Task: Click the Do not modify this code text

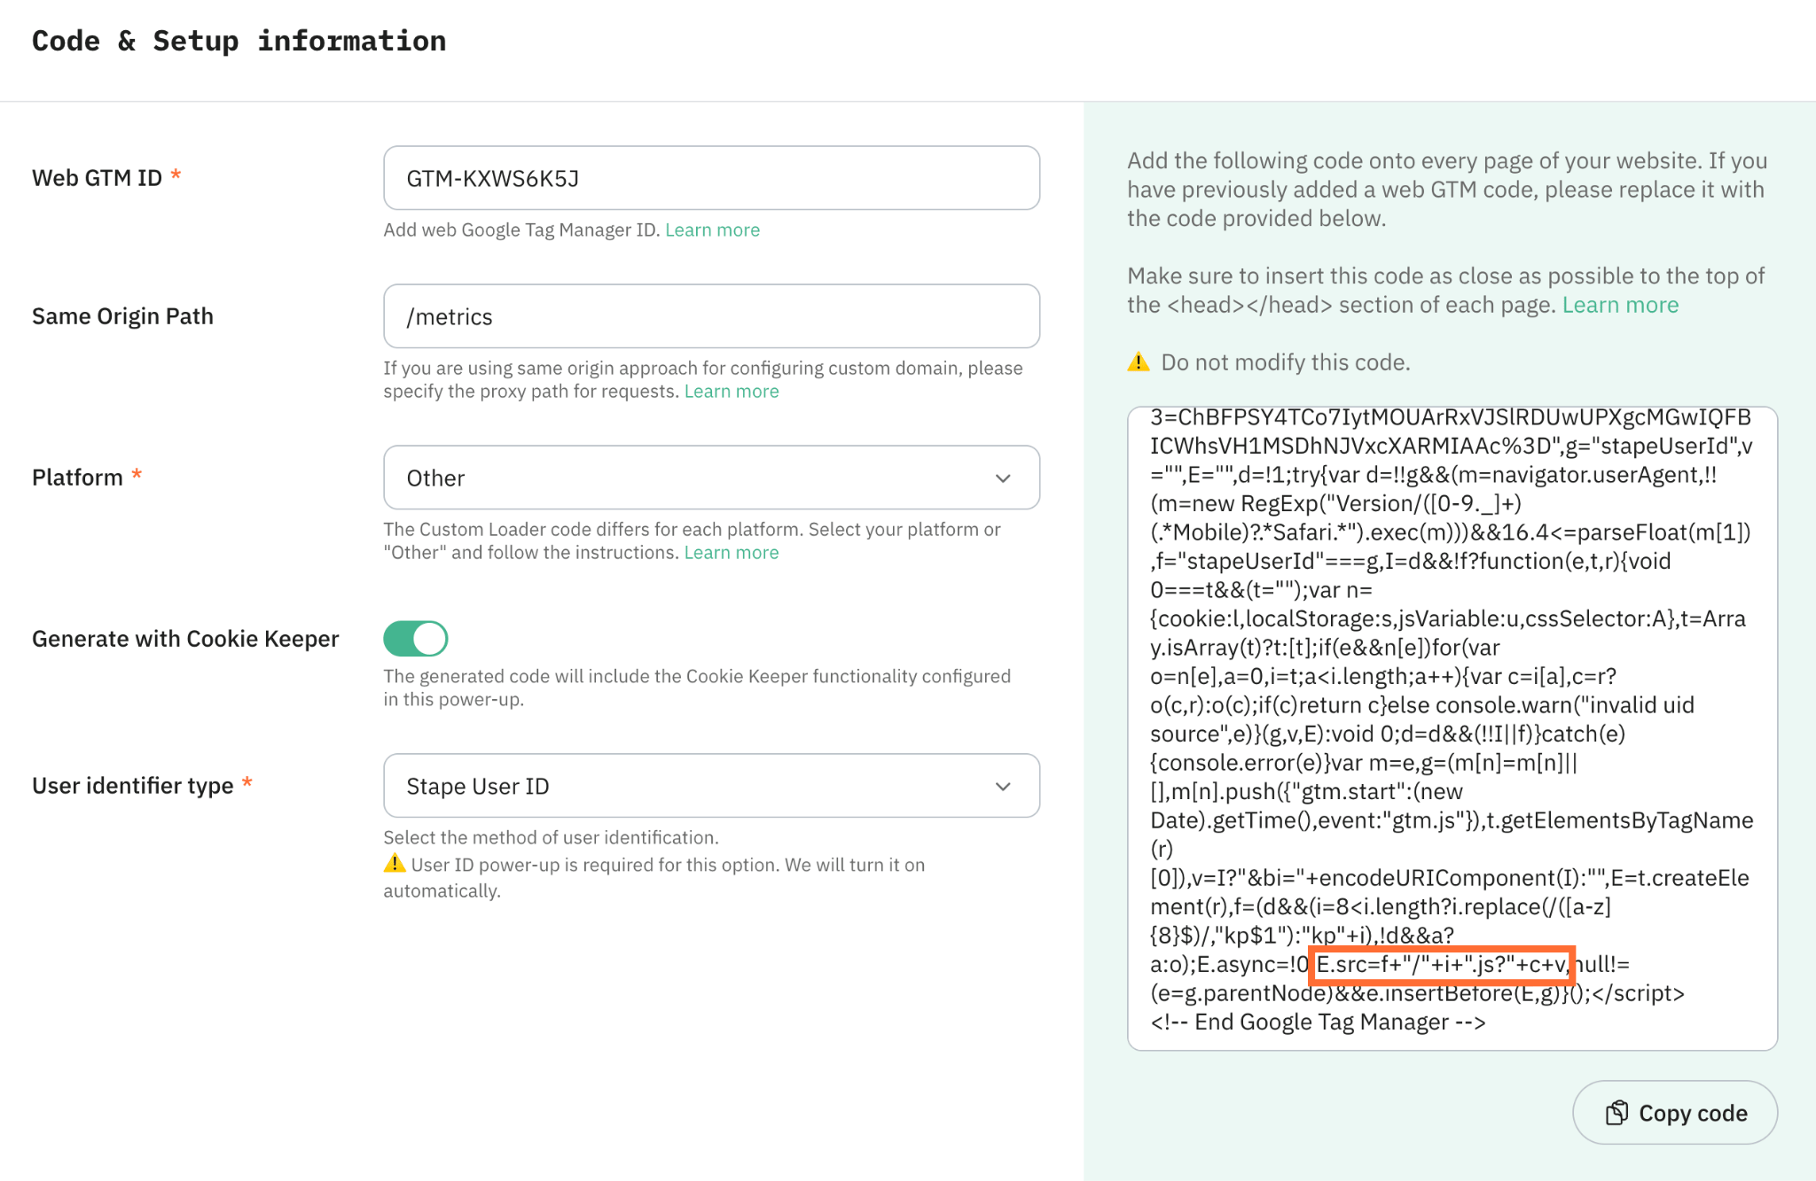Action: [x=1285, y=362]
